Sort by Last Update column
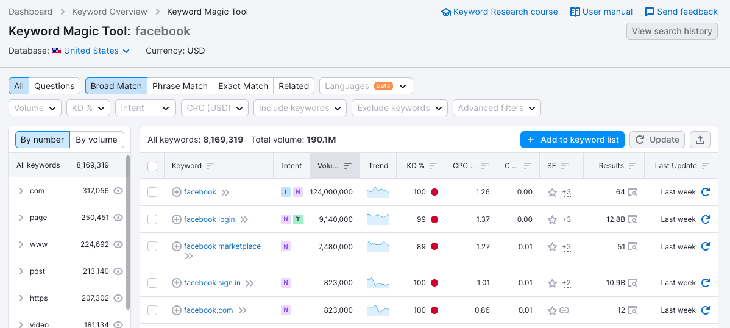Viewport: 730px width, 328px height. 706,166
